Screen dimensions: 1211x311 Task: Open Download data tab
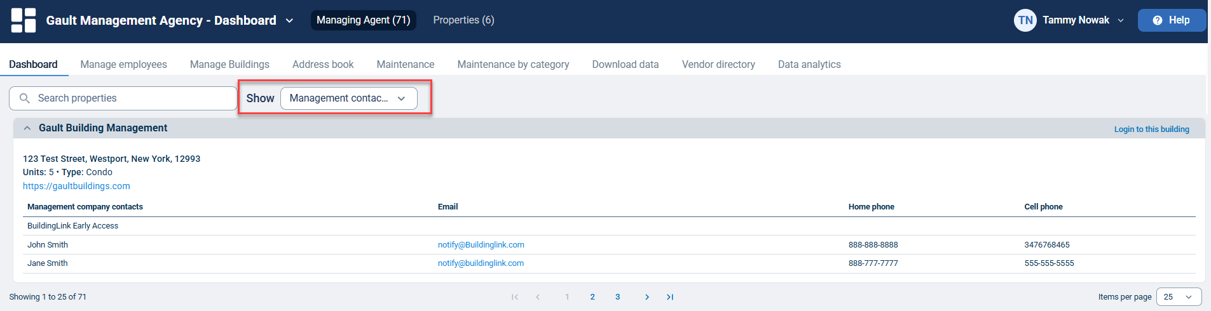point(626,64)
